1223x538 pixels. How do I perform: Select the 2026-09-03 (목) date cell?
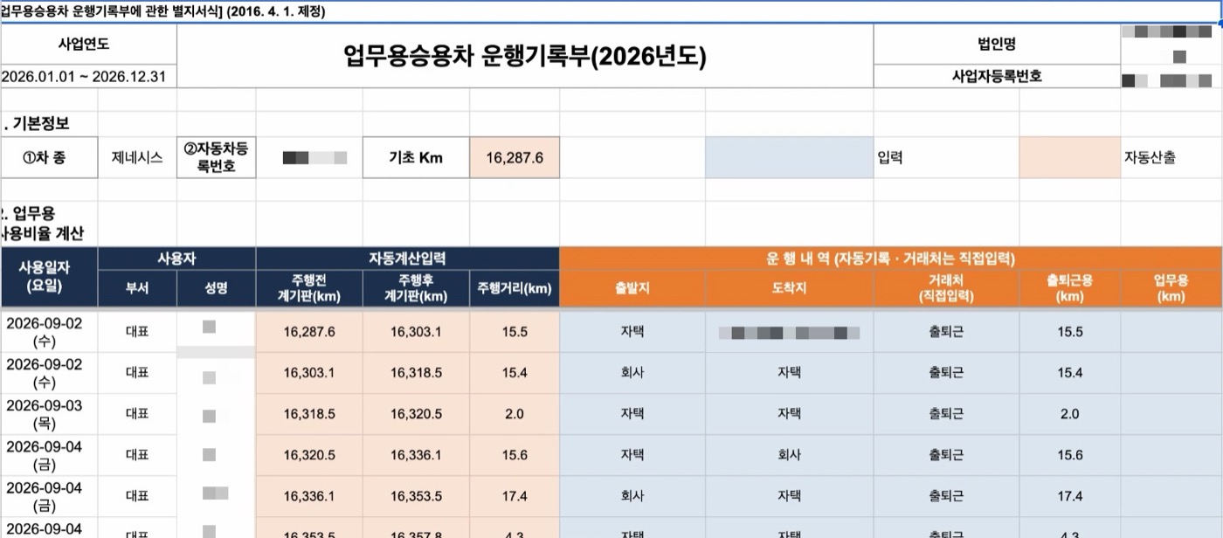click(49, 414)
